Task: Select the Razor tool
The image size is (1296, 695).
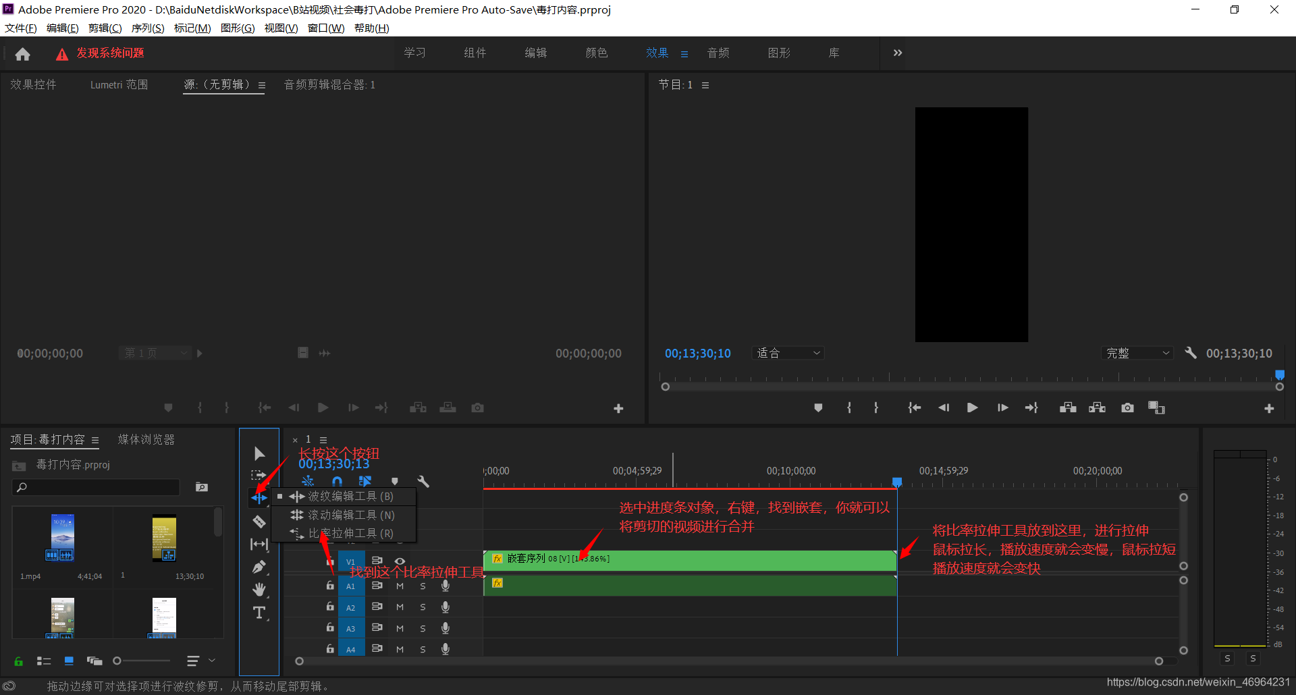Action: pos(259,521)
